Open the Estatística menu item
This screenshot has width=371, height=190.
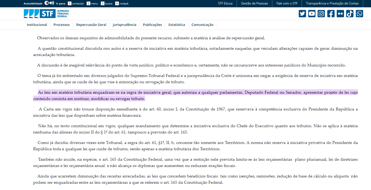[x=176, y=25]
